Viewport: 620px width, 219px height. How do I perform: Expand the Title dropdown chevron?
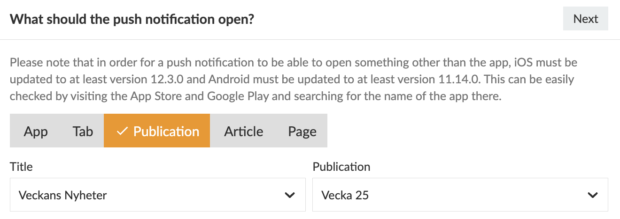coord(290,195)
